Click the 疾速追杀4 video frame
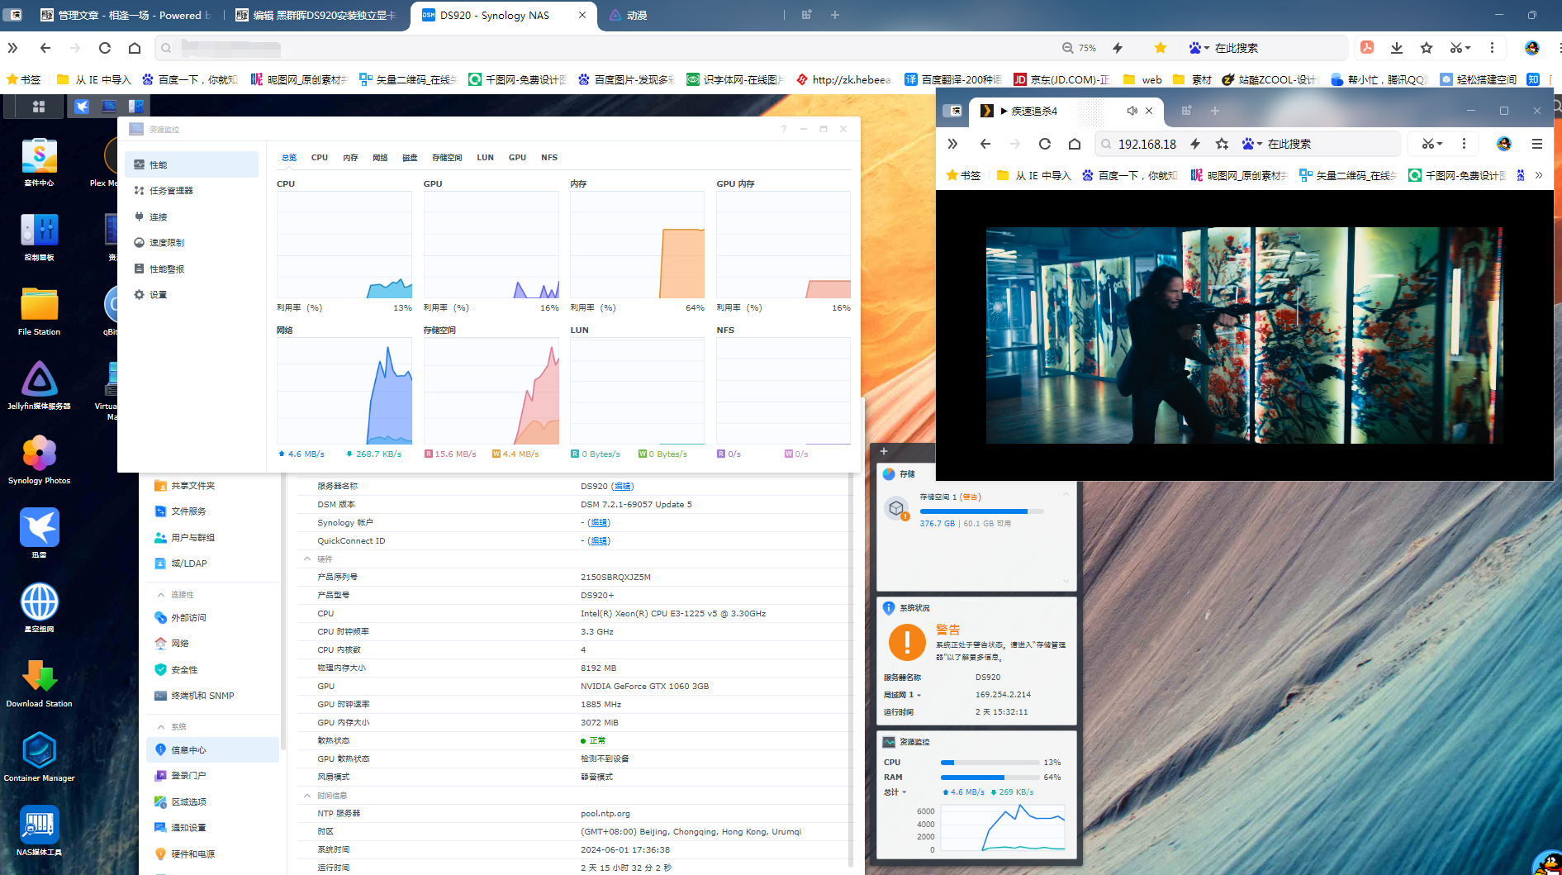Screen dimensions: 1562x875 pos(1244,335)
